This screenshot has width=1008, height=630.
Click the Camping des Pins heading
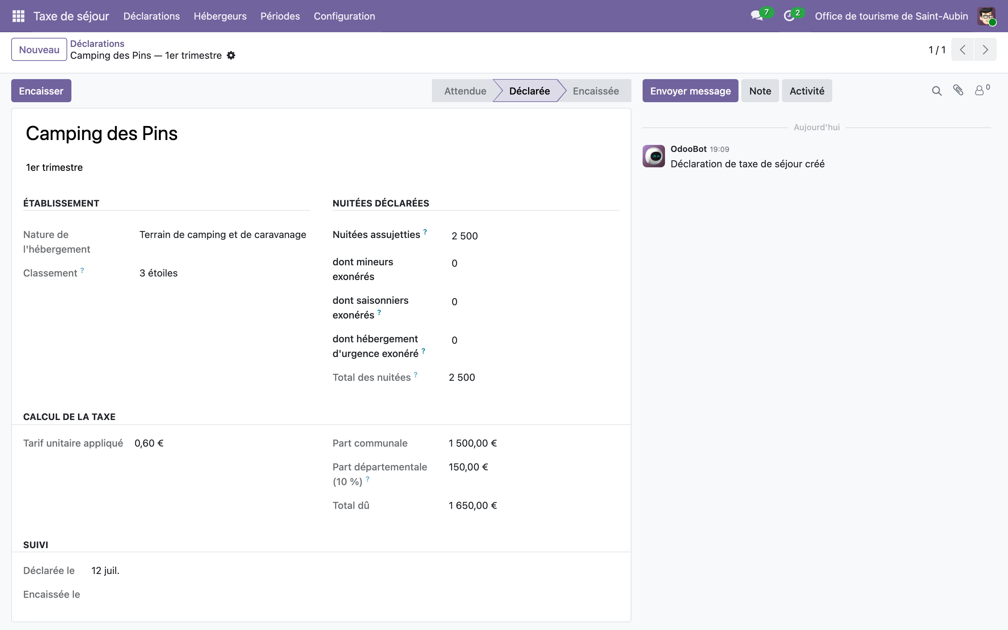(x=101, y=134)
